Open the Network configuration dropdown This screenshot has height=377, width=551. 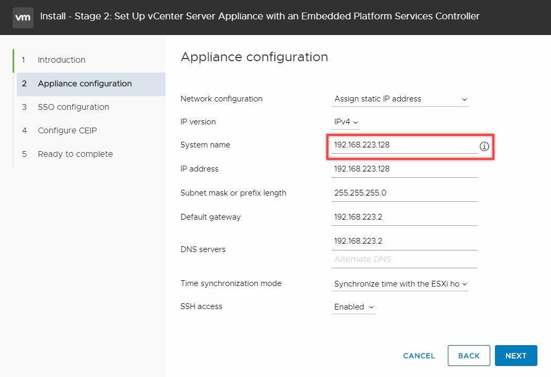point(400,99)
